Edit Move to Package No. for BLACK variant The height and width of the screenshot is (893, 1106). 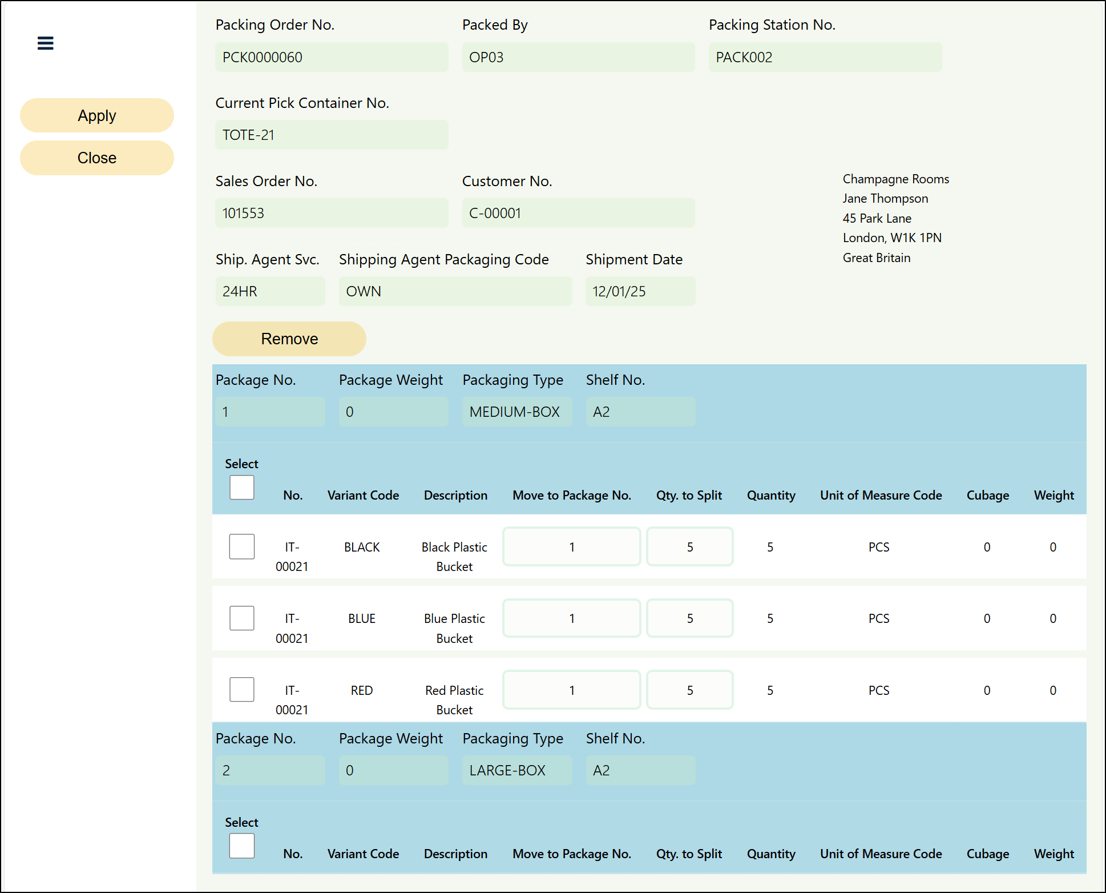[x=571, y=547]
